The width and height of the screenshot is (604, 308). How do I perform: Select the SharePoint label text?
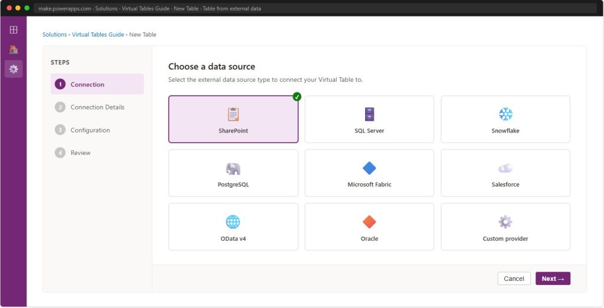coord(233,131)
